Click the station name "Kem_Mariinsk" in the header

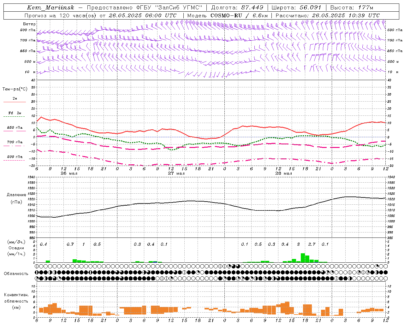51,8
